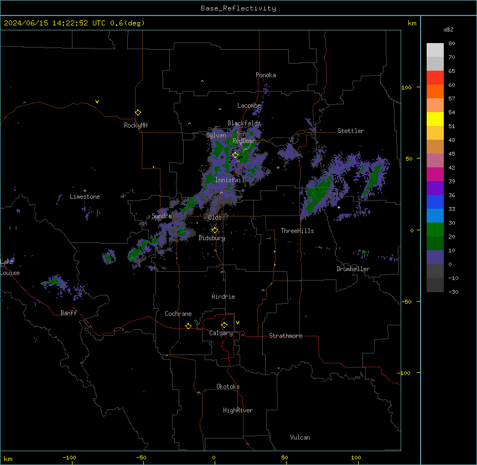Choose the orange 57-60 dBZ legend swatch
The image size is (477, 465).
pyautogui.click(x=435, y=91)
